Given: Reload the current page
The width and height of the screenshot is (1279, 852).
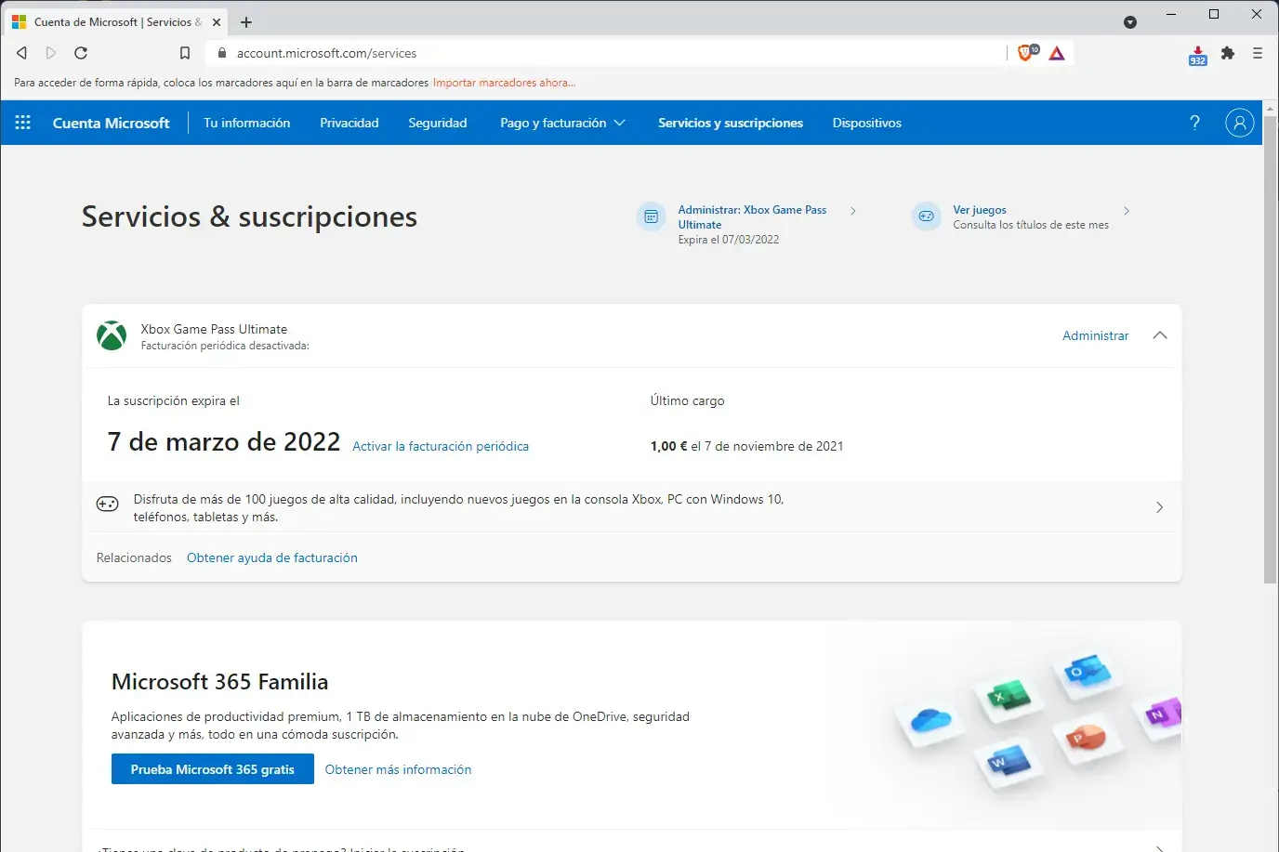Looking at the screenshot, I should [81, 53].
